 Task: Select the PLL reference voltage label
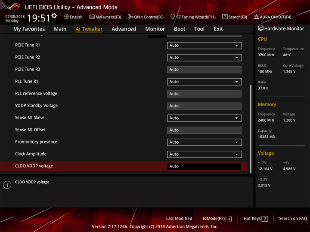[36, 94]
